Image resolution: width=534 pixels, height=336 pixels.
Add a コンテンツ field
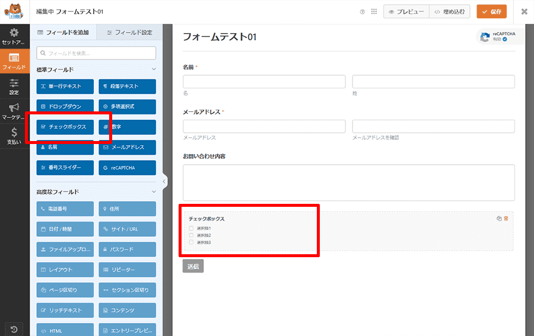[x=128, y=311]
